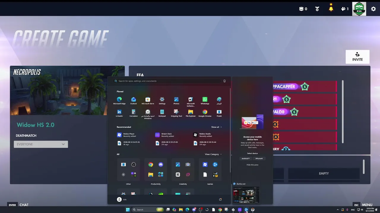Open game settings gear in top bar
Image resolution: width=380 pixels, height=213 pixels.
coord(373,9)
